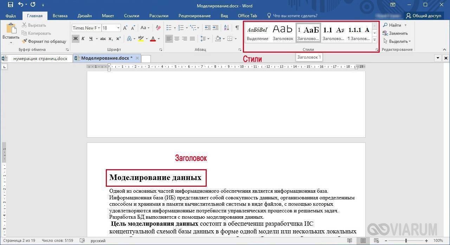Click the Clear Formatting eraser icon

click(158, 28)
